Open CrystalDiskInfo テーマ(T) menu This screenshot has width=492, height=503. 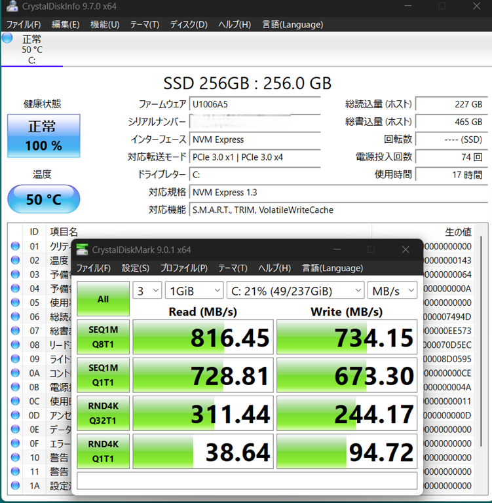pyautogui.click(x=145, y=24)
